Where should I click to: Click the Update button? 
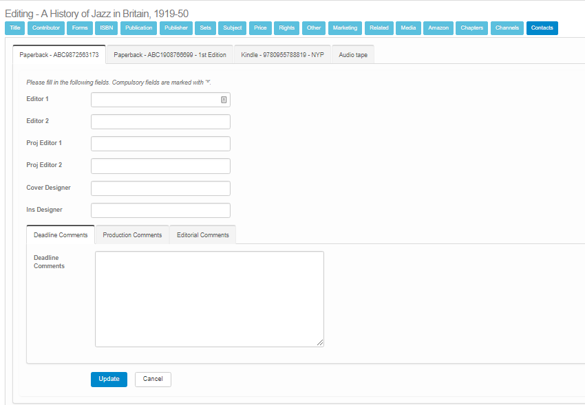click(109, 379)
